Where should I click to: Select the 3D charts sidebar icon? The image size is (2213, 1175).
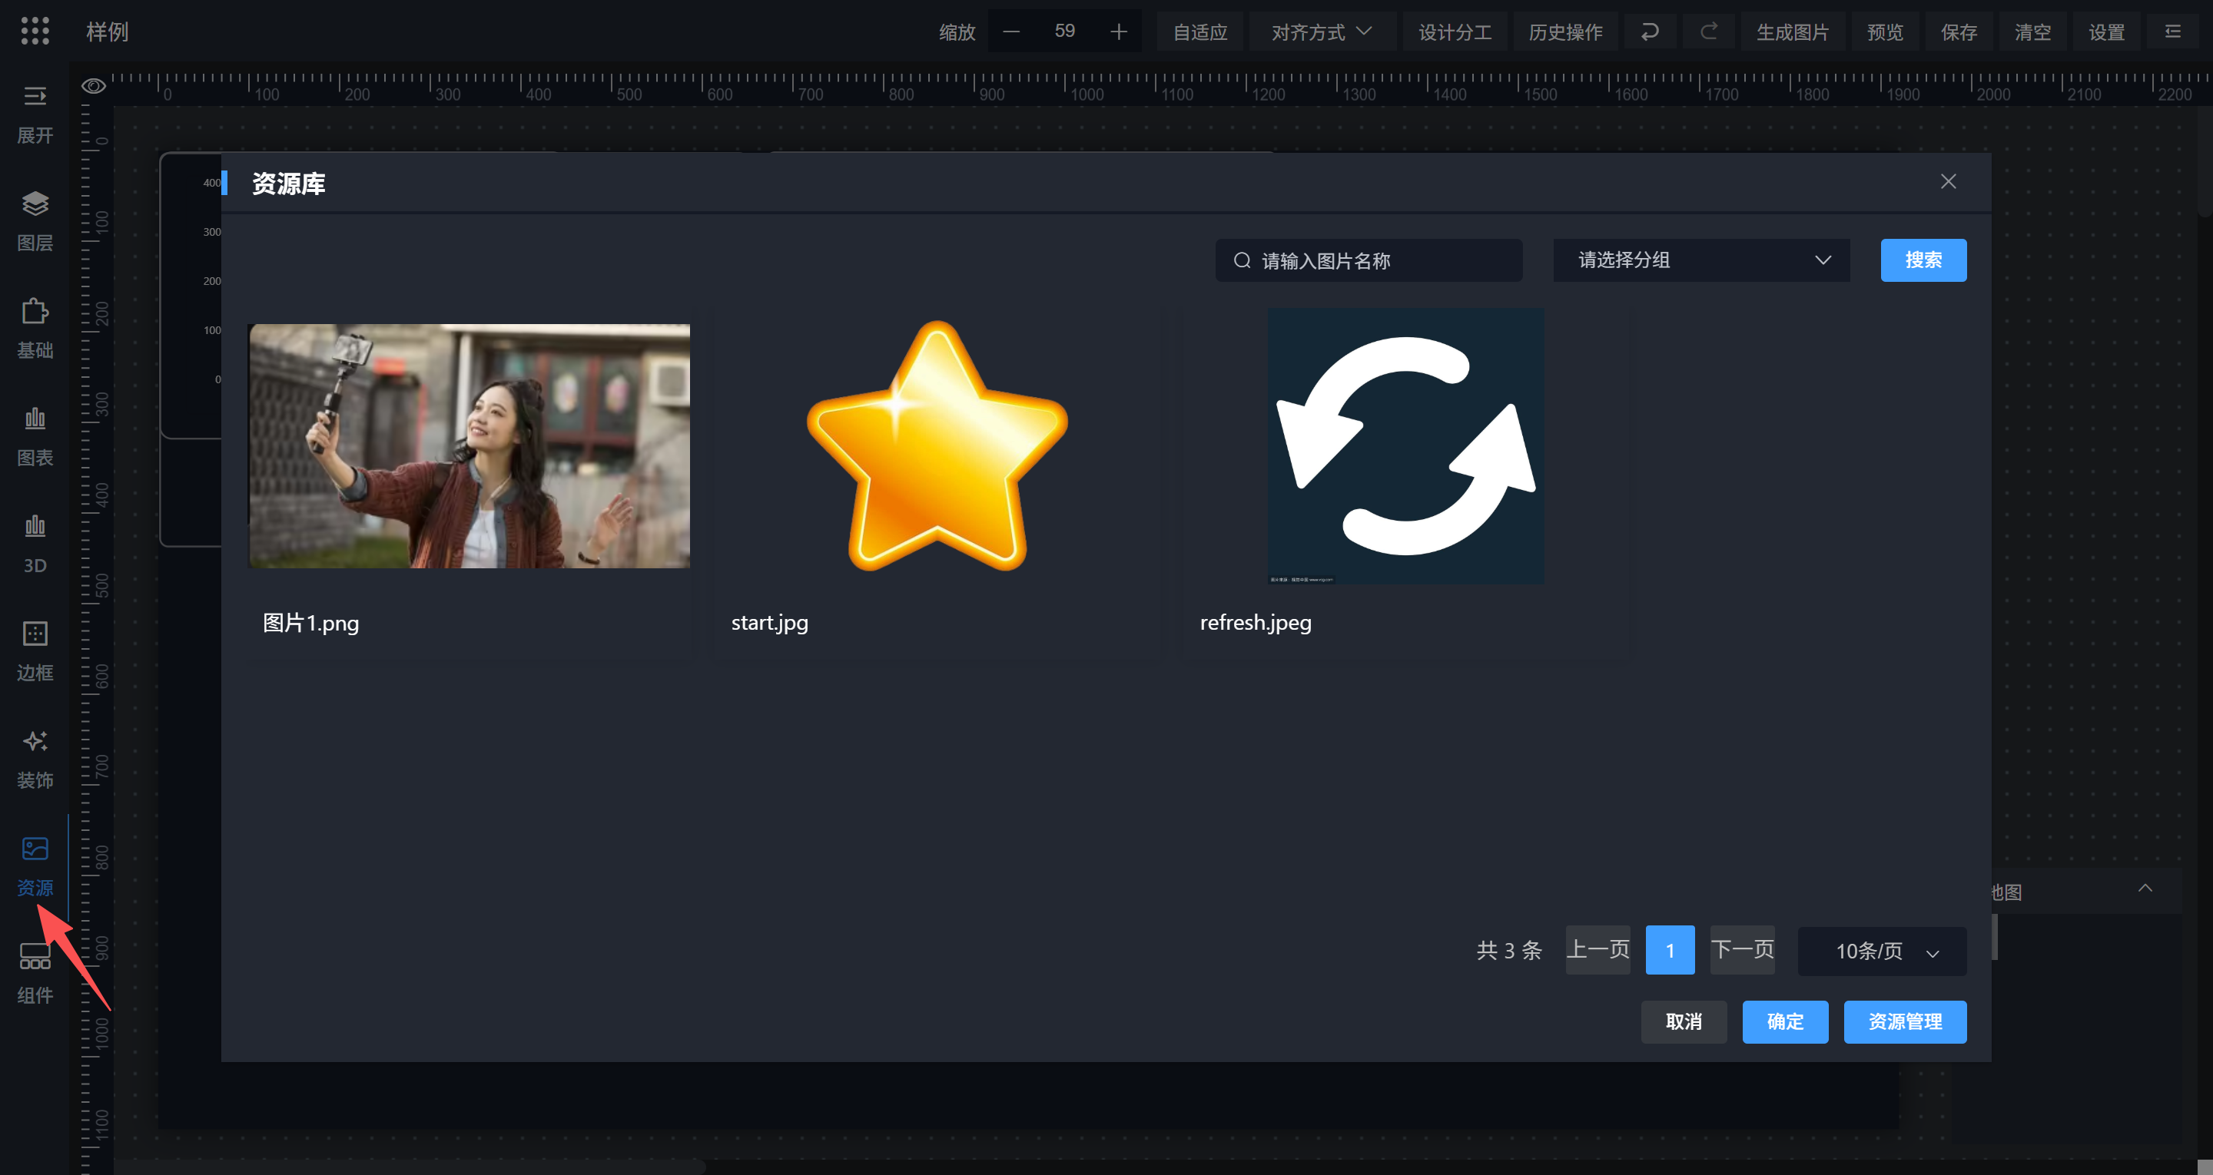pyautogui.click(x=35, y=527)
